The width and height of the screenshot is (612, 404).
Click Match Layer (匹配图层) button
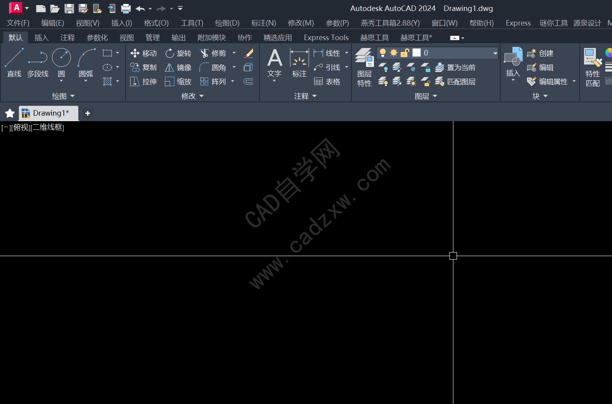coord(455,81)
